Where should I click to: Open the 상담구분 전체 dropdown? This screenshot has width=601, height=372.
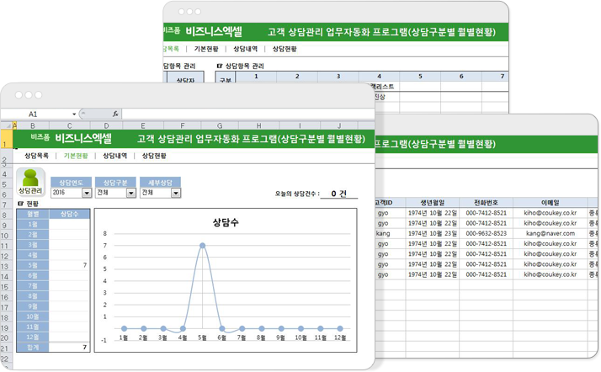(x=131, y=193)
